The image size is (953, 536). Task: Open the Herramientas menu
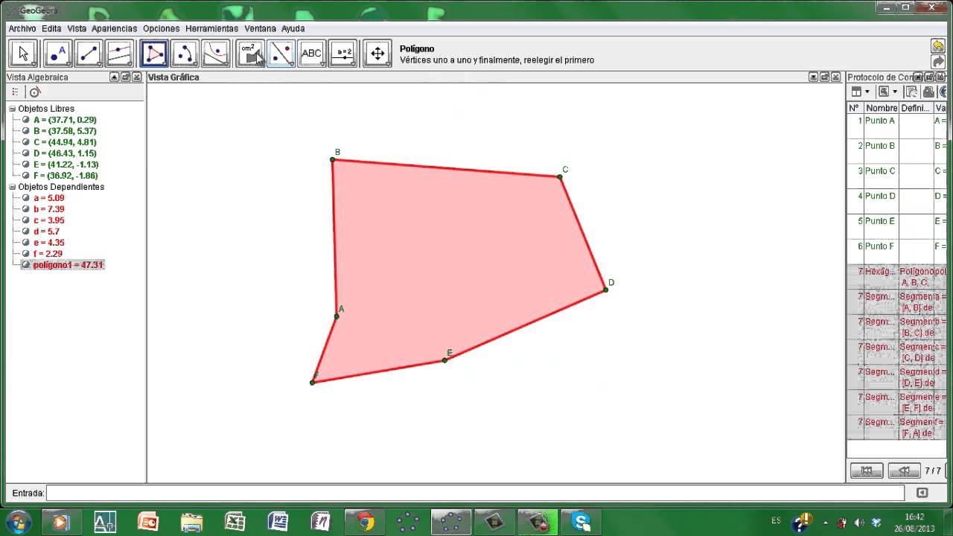click(212, 28)
